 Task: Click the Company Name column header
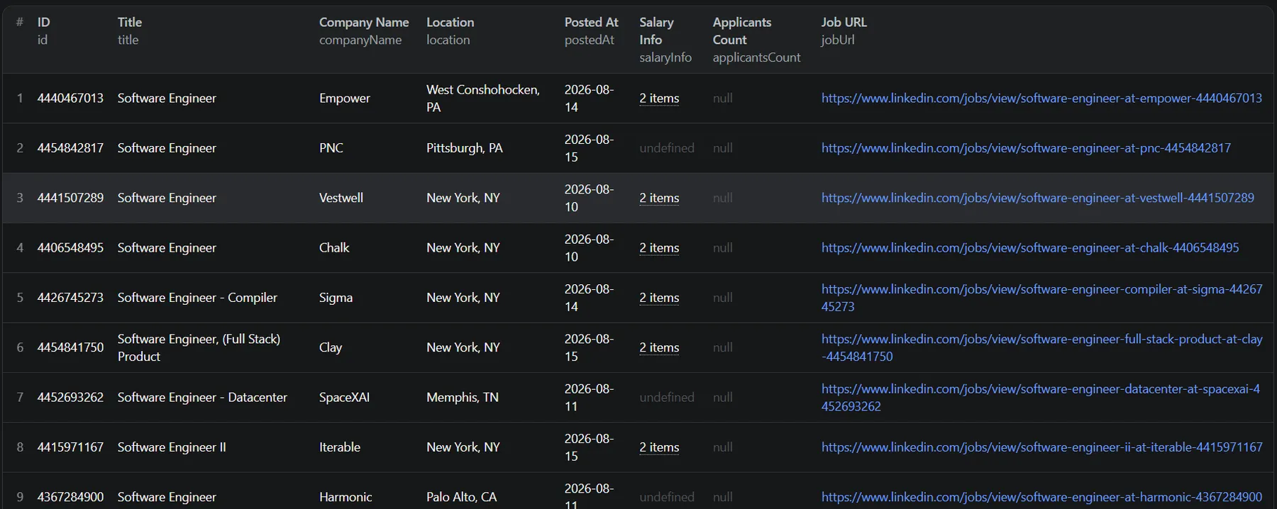coord(364,22)
